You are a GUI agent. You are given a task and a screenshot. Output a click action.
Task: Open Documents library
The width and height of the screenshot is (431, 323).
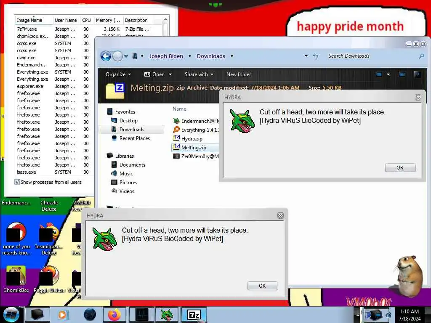click(132, 165)
